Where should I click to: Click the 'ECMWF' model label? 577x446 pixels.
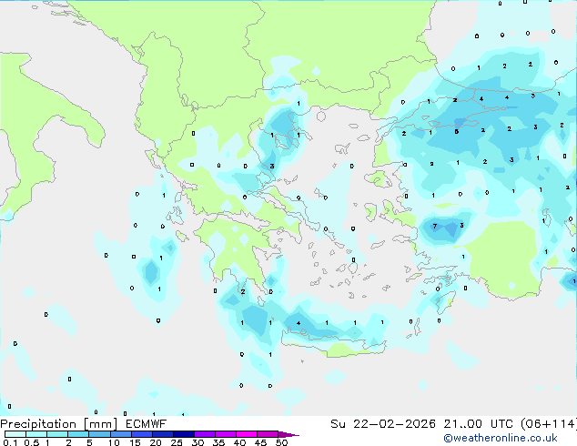pos(147,424)
